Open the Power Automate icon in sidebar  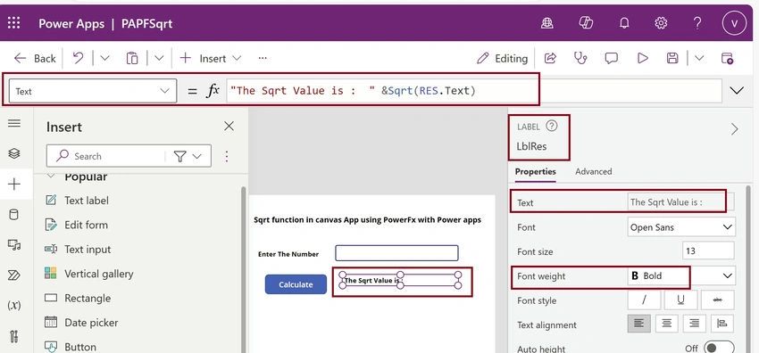coord(14,275)
